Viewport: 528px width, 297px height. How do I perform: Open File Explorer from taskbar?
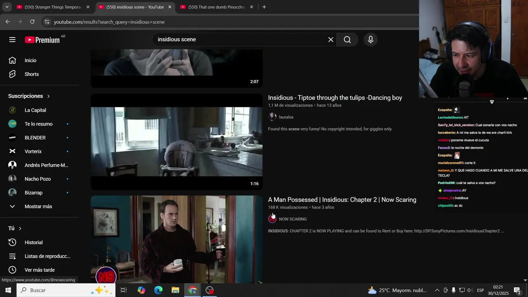(175, 290)
